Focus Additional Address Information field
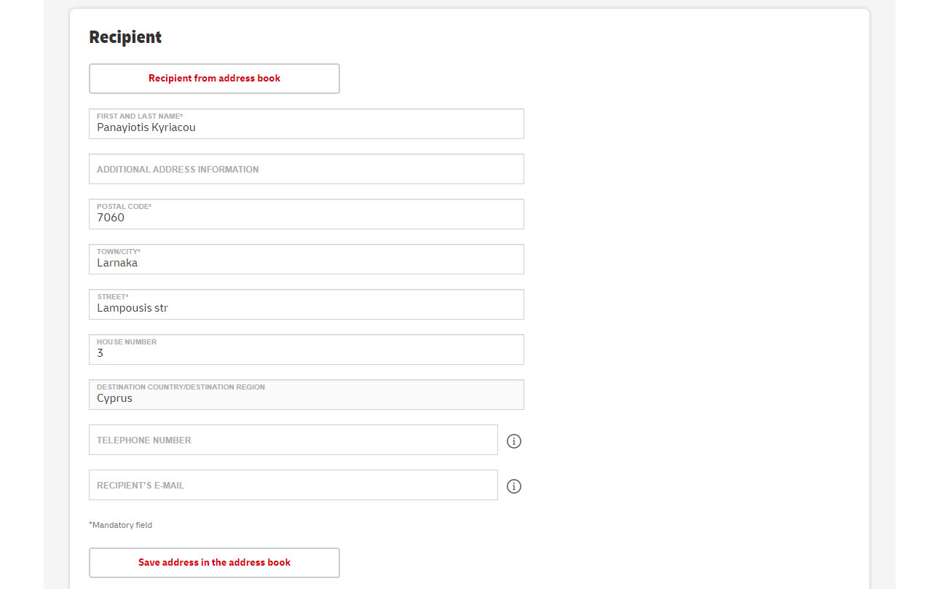932x589 pixels. 307,169
